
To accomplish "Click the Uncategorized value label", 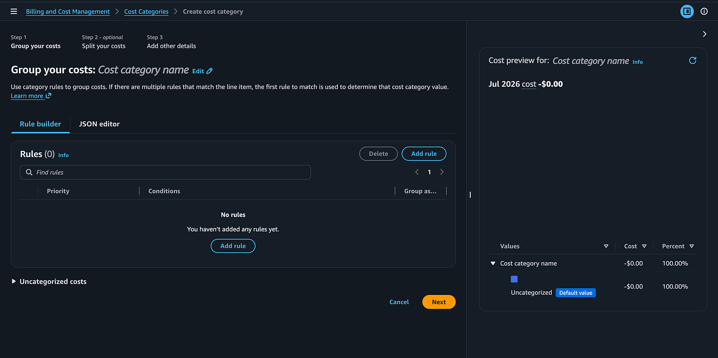I will pyautogui.click(x=531, y=292).
